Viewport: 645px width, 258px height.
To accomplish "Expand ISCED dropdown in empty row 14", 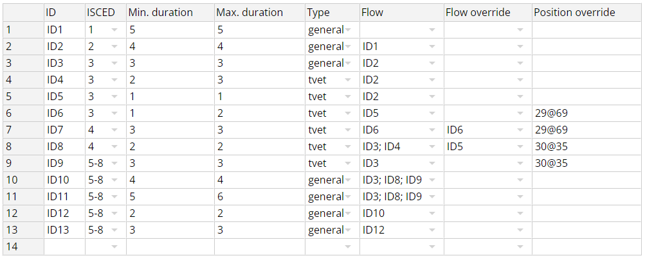I will (114, 247).
